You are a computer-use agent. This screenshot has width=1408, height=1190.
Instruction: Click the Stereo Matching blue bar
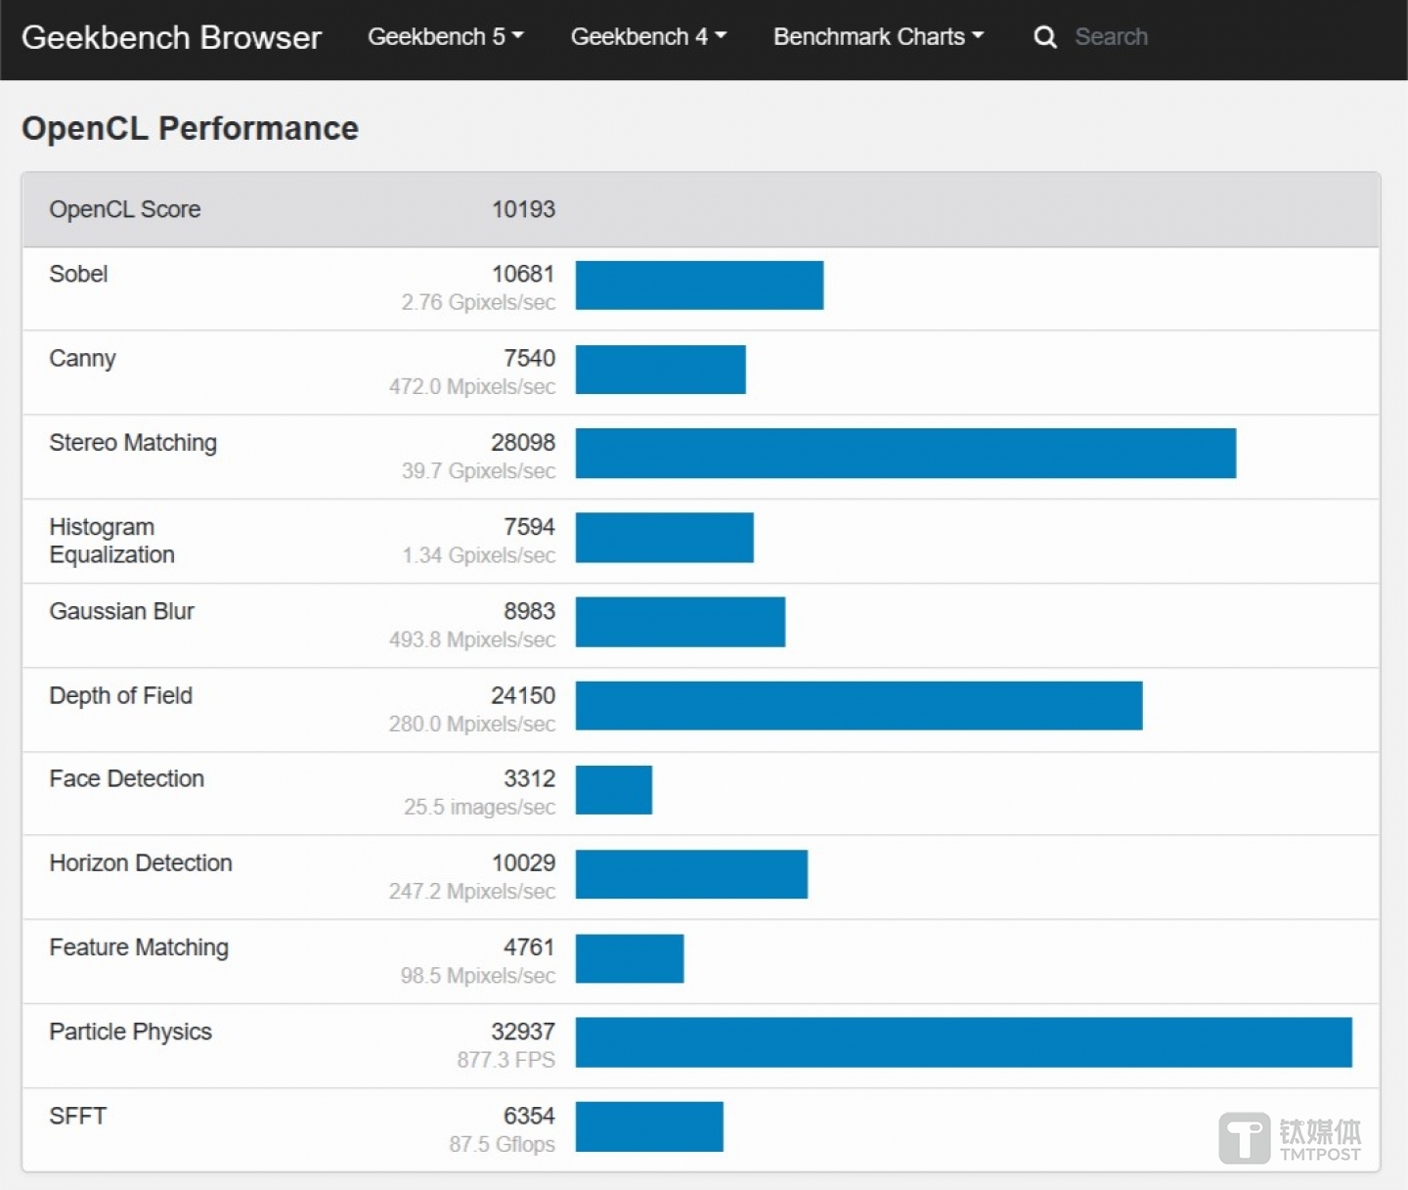tap(905, 454)
